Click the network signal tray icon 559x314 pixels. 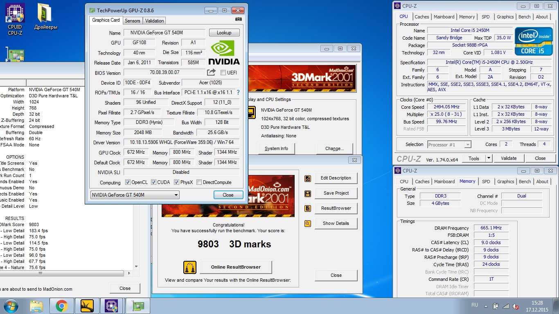point(506,306)
